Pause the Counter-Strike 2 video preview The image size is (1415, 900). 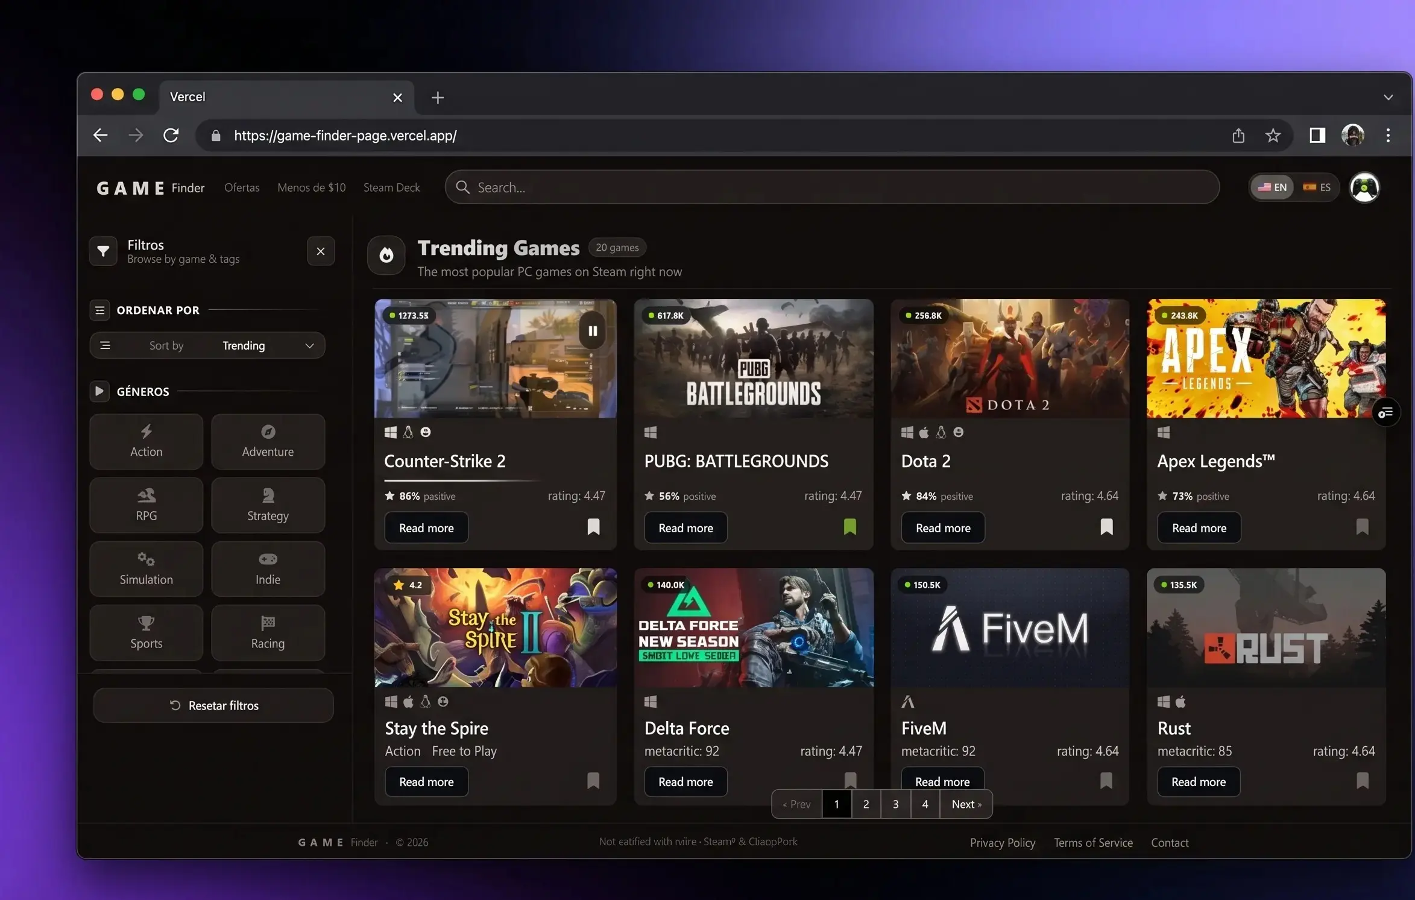593,331
